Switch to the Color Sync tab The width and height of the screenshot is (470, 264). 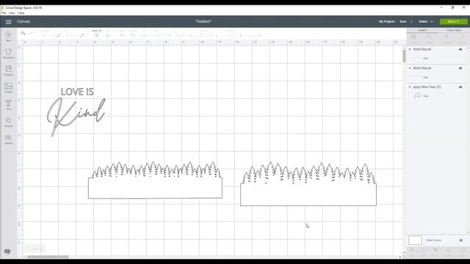pyautogui.click(x=454, y=30)
